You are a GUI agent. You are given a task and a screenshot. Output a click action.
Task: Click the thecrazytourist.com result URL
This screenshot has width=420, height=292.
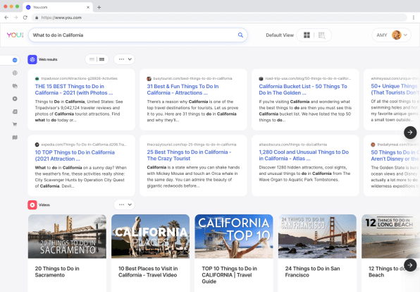192,145
